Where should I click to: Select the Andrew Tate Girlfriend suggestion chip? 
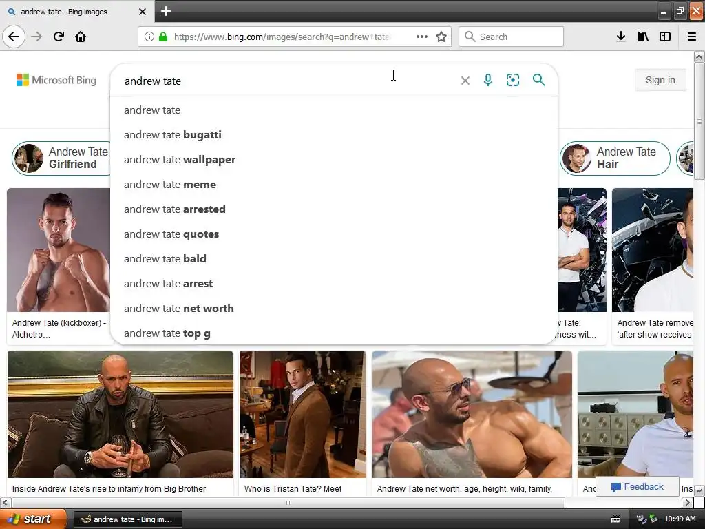pos(61,158)
